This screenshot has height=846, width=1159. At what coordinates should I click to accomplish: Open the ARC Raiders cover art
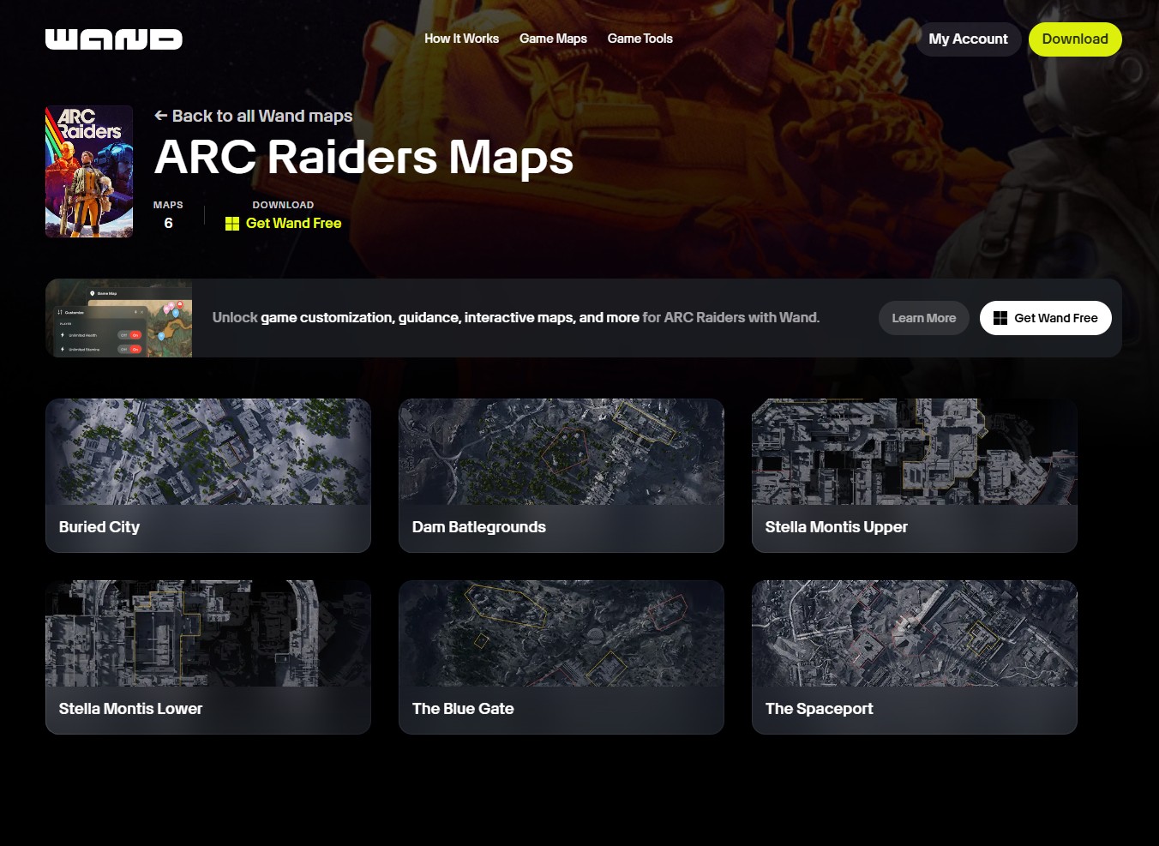[89, 171]
